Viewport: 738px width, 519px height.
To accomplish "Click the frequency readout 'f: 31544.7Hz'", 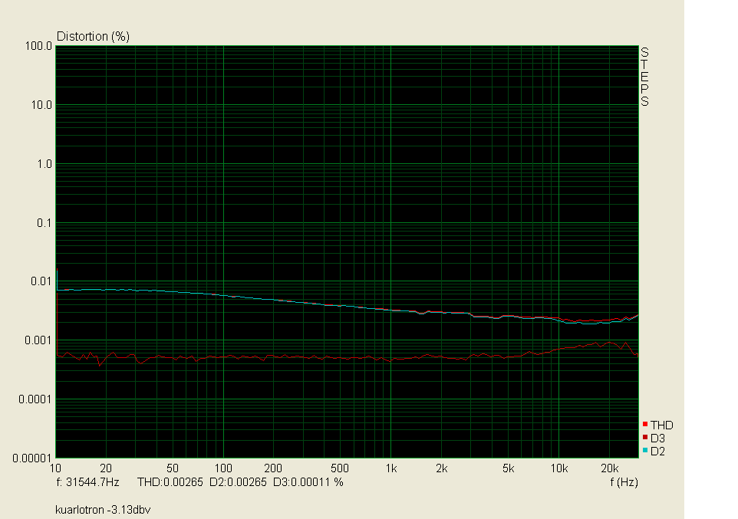I will tap(87, 482).
